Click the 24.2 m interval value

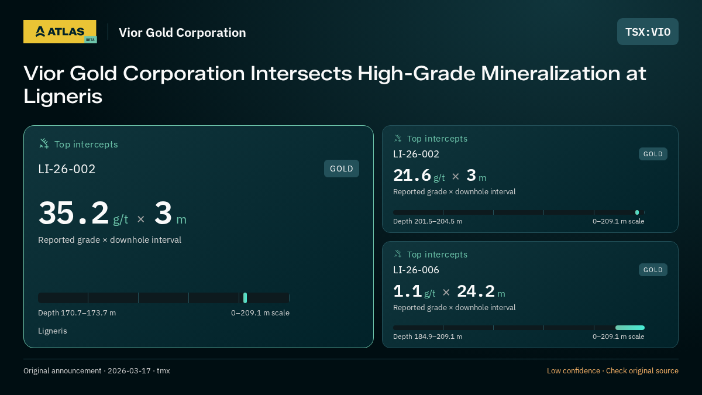481,291
